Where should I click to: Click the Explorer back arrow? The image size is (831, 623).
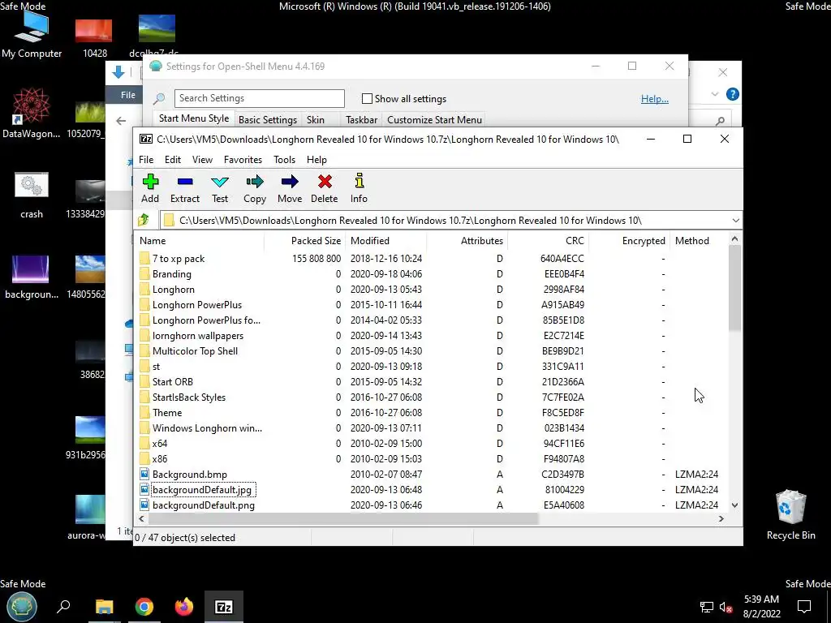coord(121,121)
